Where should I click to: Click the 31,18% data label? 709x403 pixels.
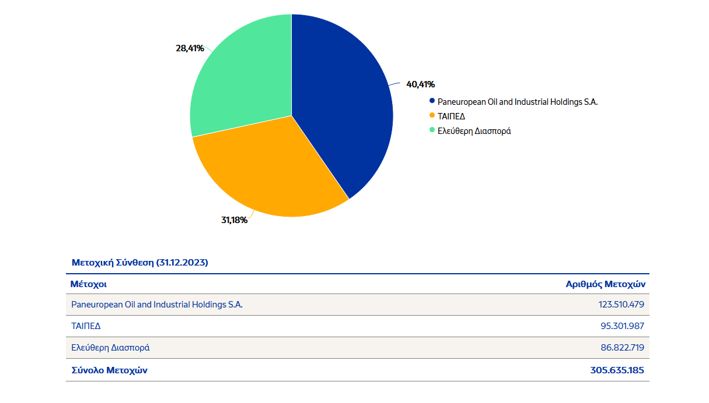click(233, 220)
